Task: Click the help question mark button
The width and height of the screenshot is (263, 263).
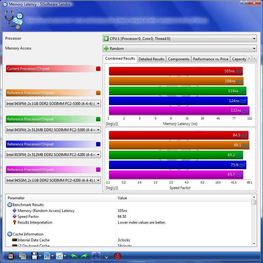Action: pos(244,3)
